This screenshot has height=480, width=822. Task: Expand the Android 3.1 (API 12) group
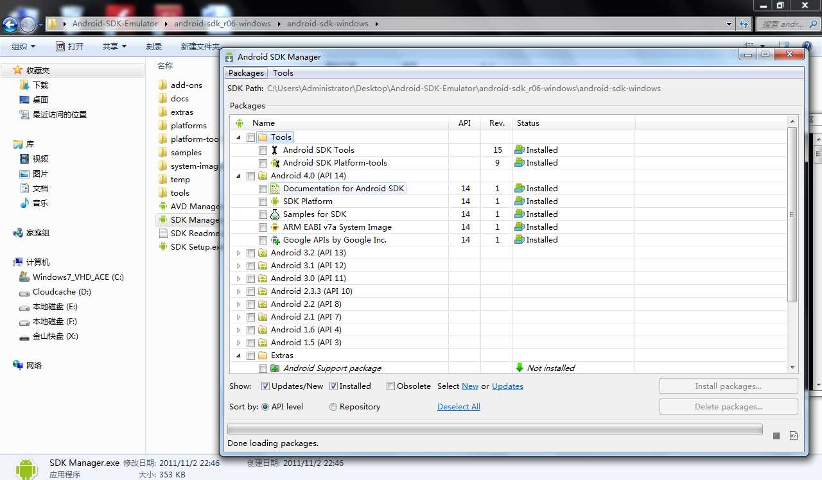[x=239, y=266]
